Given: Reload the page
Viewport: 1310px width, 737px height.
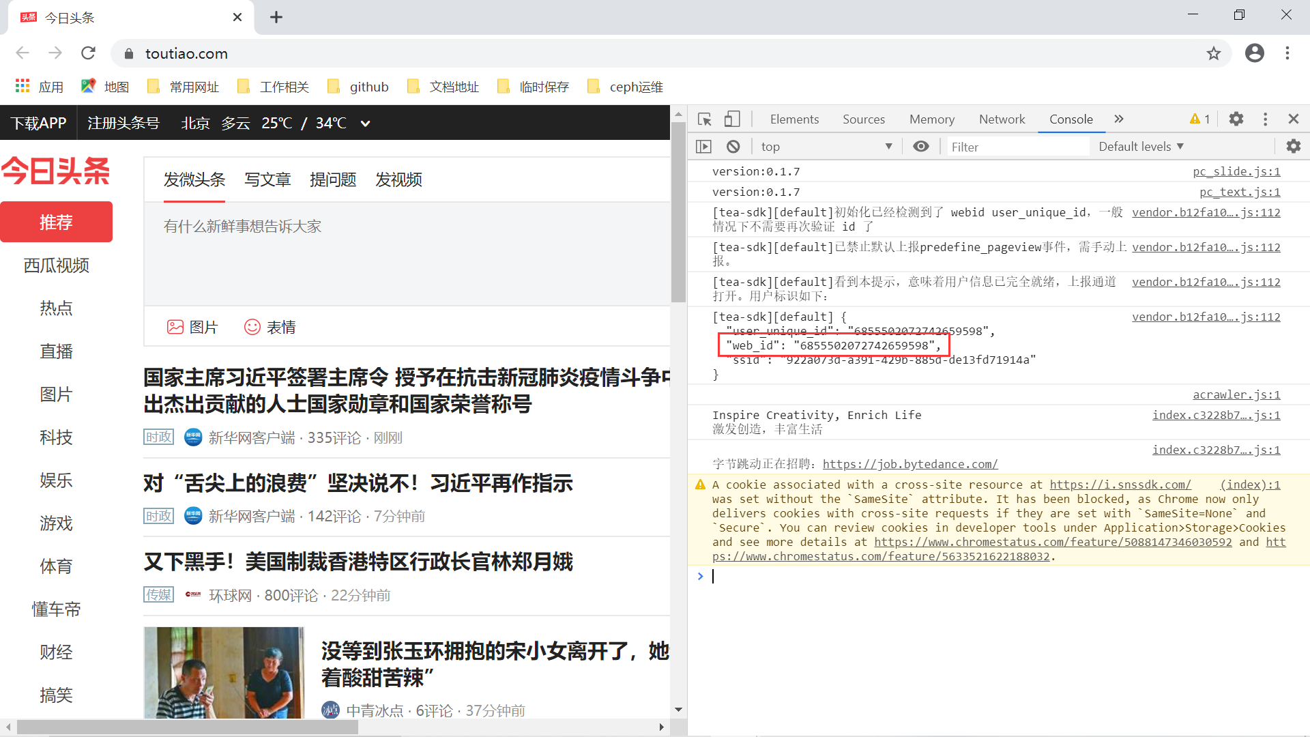Looking at the screenshot, I should point(88,53).
